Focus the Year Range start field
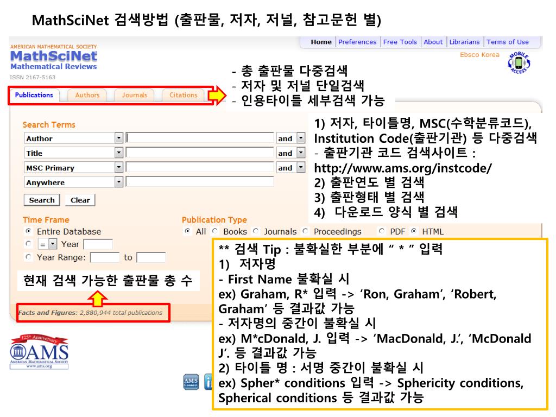Viewport: 556px width, 417px height. [105, 257]
